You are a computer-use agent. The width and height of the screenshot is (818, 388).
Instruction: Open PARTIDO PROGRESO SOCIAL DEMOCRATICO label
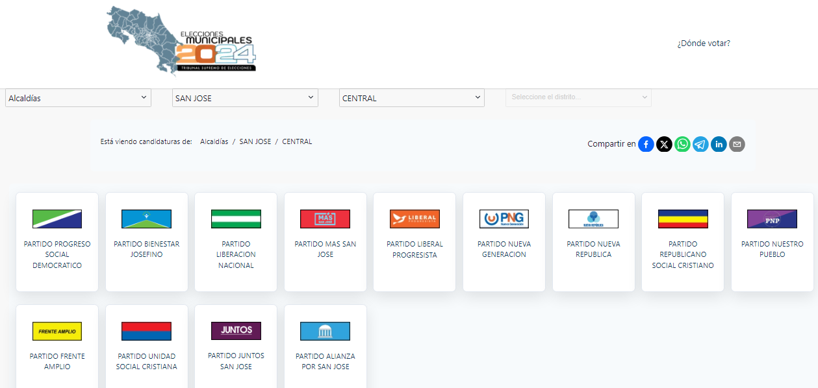(57, 255)
